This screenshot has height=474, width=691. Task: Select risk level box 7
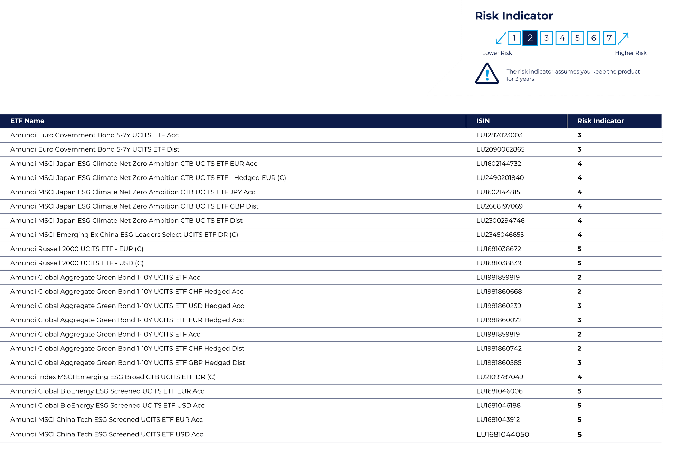609,38
